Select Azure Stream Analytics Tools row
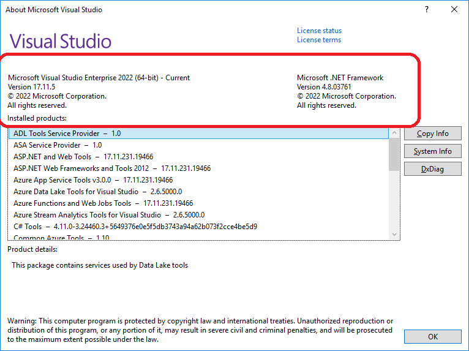The image size is (469, 351). click(198, 215)
